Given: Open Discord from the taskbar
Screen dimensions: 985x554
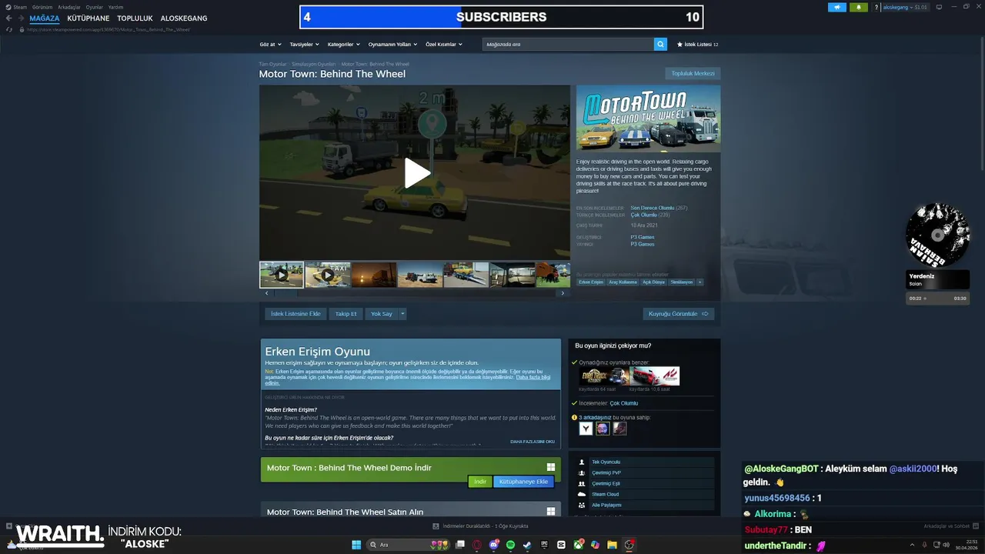Looking at the screenshot, I should click(494, 545).
